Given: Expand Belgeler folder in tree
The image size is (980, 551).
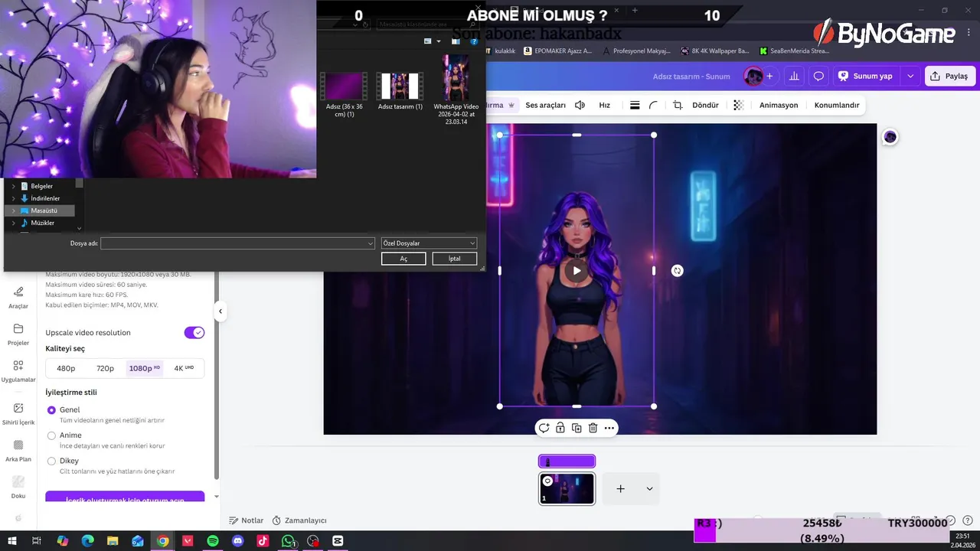Looking at the screenshot, I should pos(13,186).
